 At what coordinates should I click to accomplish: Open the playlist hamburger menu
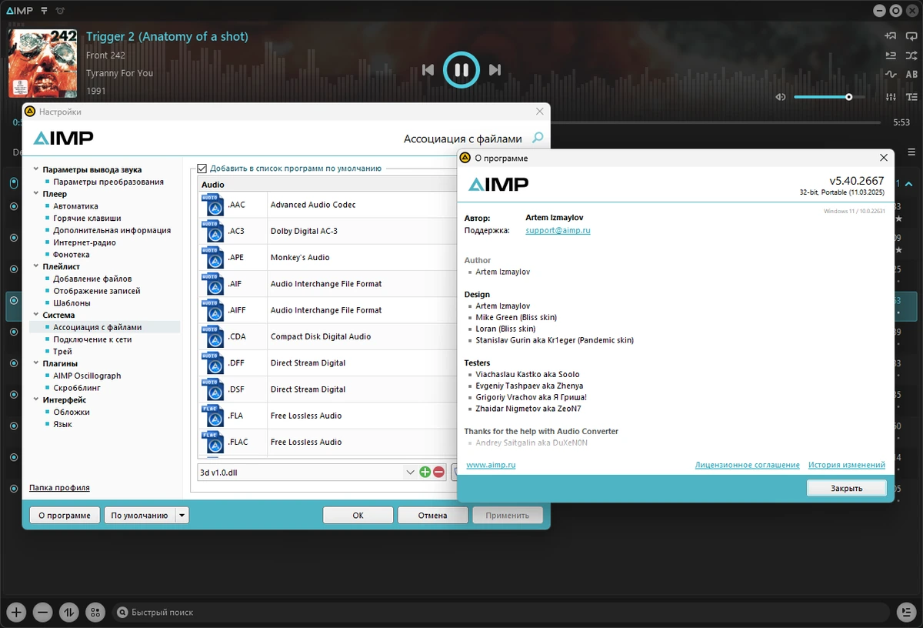(x=911, y=152)
